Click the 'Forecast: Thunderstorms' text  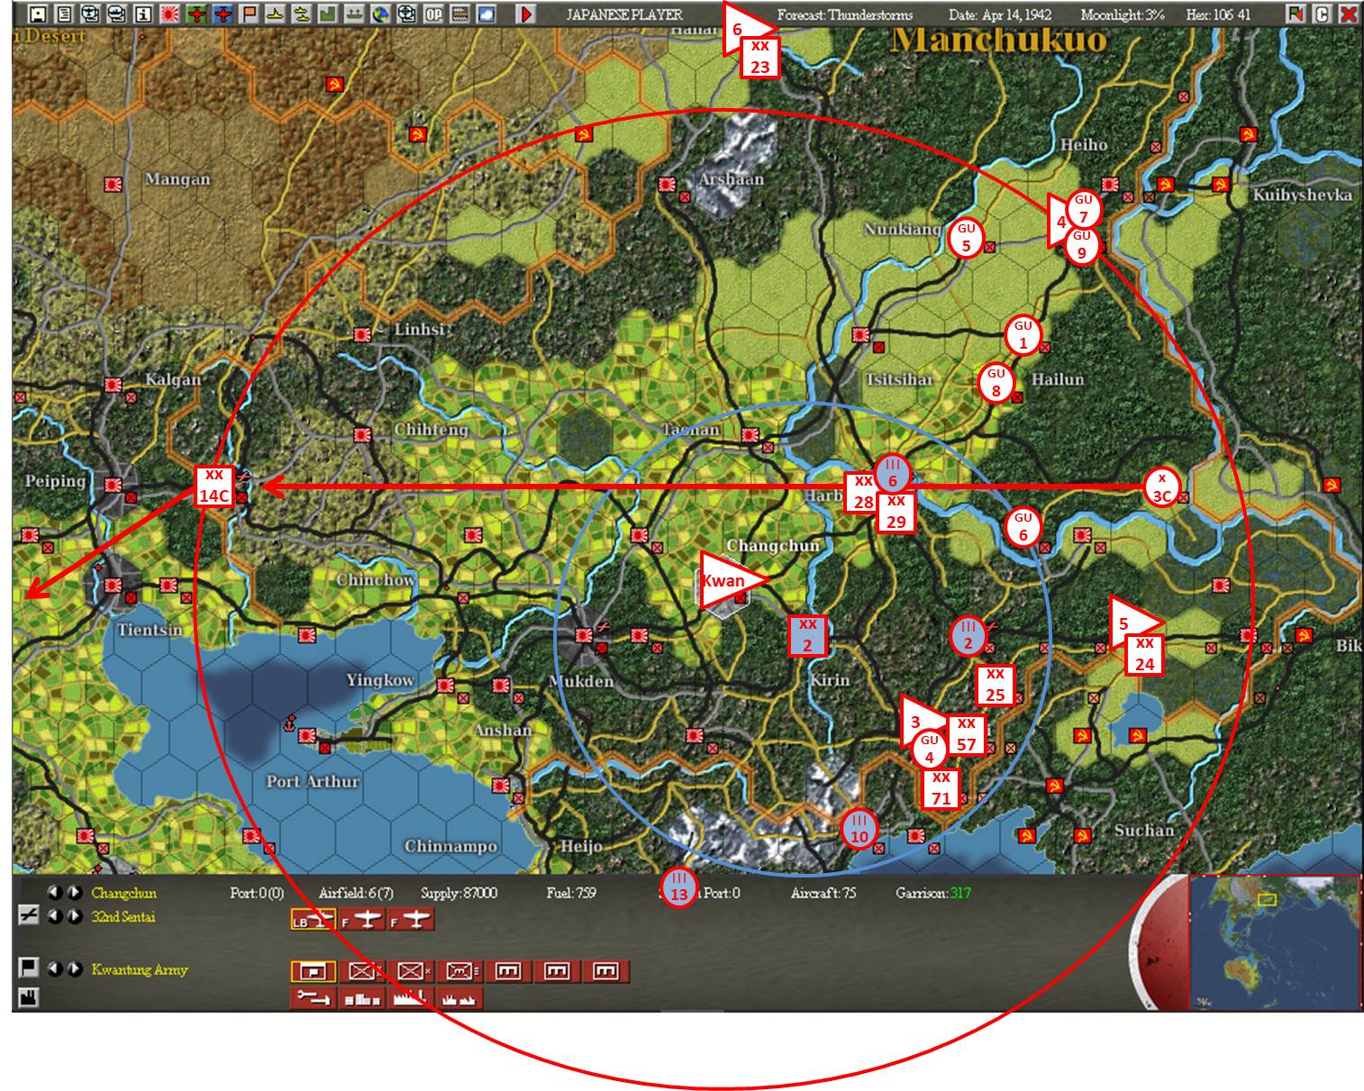(x=845, y=14)
